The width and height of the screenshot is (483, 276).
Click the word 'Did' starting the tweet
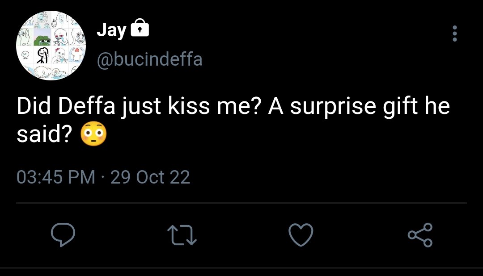[x=34, y=105]
